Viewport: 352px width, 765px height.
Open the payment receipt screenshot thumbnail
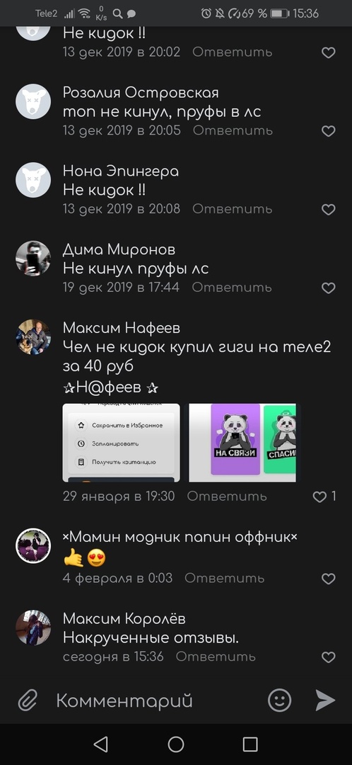click(122, 443)
